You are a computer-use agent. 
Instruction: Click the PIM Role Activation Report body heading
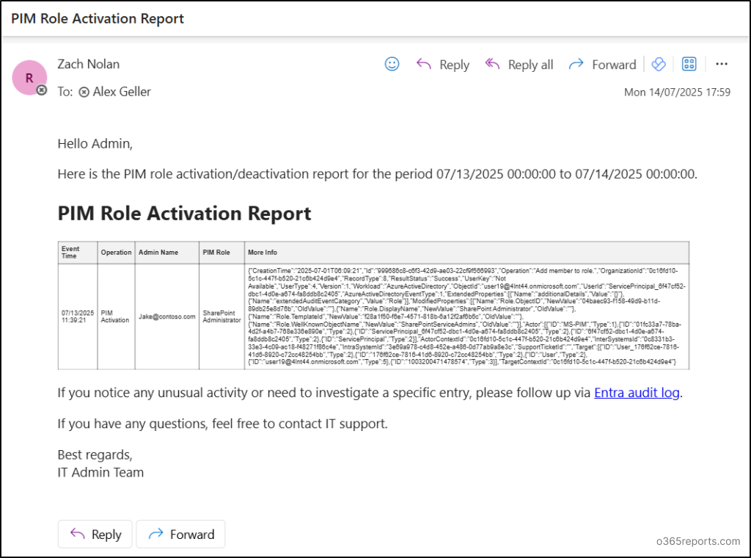pyautogui.click(x=184, y=214)
